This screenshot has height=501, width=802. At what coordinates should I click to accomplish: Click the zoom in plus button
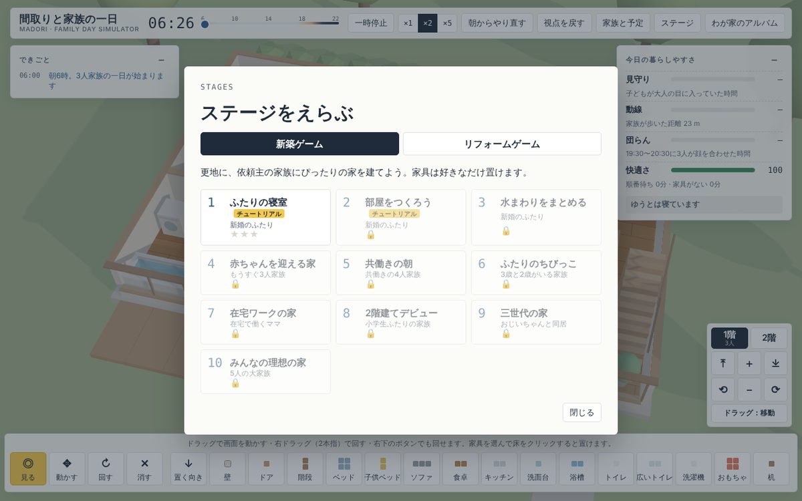[x=749, y=363]
